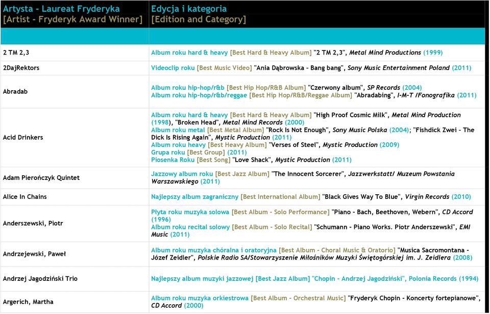Click 'Album roku muzyka orkiestrowa' category text

200,298
